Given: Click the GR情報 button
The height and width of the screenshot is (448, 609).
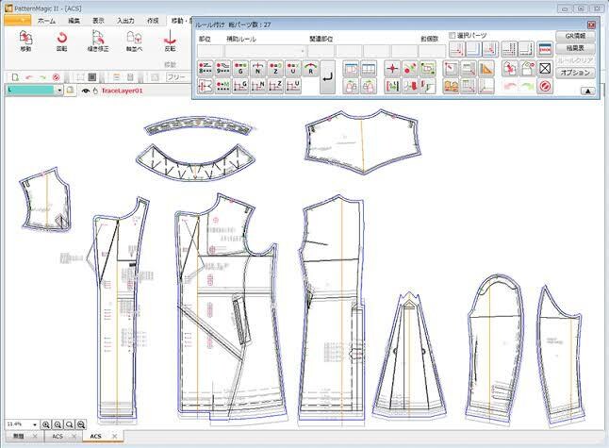Looking at the screenshot, I should pos(575,36).
